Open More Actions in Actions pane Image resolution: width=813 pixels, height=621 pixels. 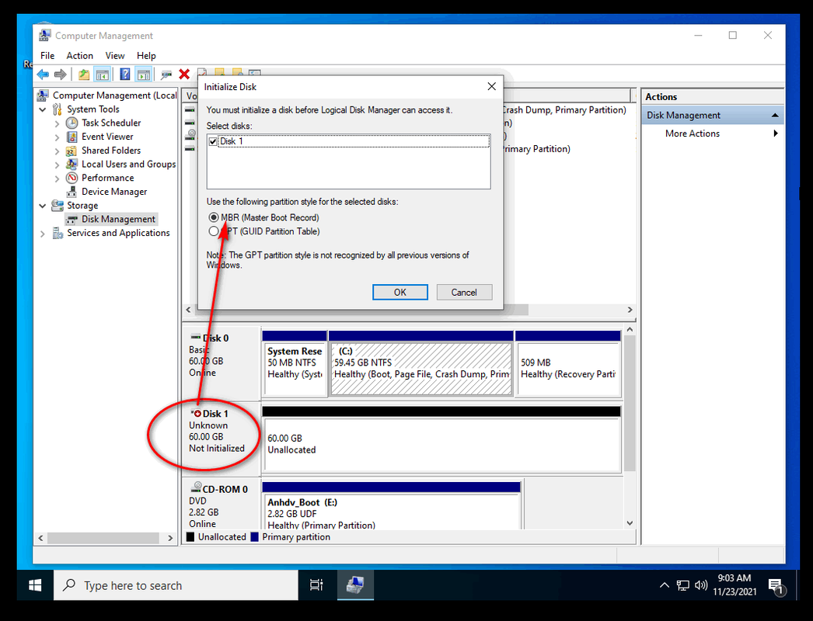[713, 133]
